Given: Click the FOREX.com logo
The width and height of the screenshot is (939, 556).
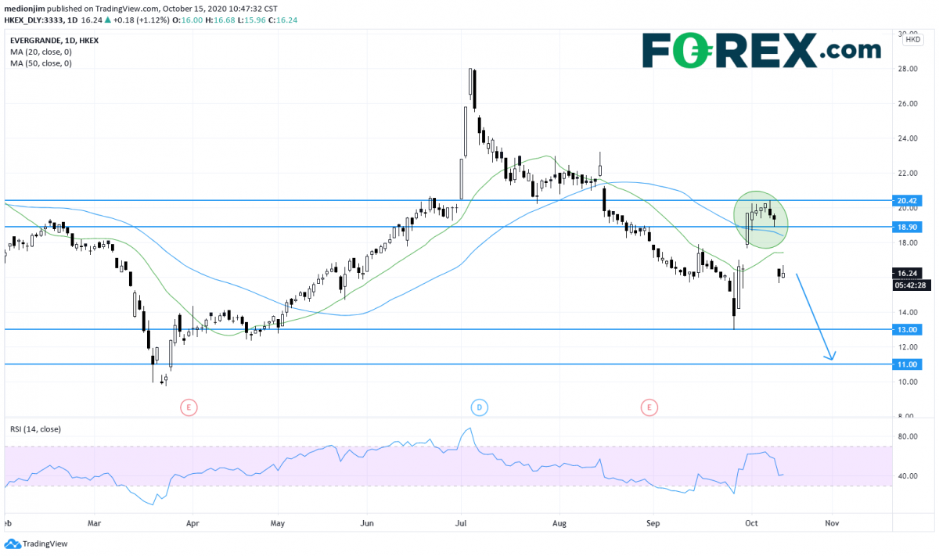Looking at the screenshot, I should coord(761,50).
